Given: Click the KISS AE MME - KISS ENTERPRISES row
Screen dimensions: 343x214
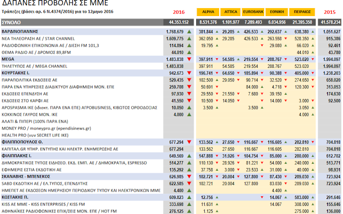Looking at the screenshot, I should tap(43, 204).
